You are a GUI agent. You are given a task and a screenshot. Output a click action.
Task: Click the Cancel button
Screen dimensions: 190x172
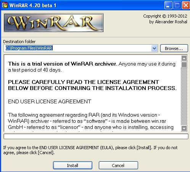tap(118, 165)
